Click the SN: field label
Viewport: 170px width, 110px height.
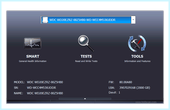pos(16,88)
